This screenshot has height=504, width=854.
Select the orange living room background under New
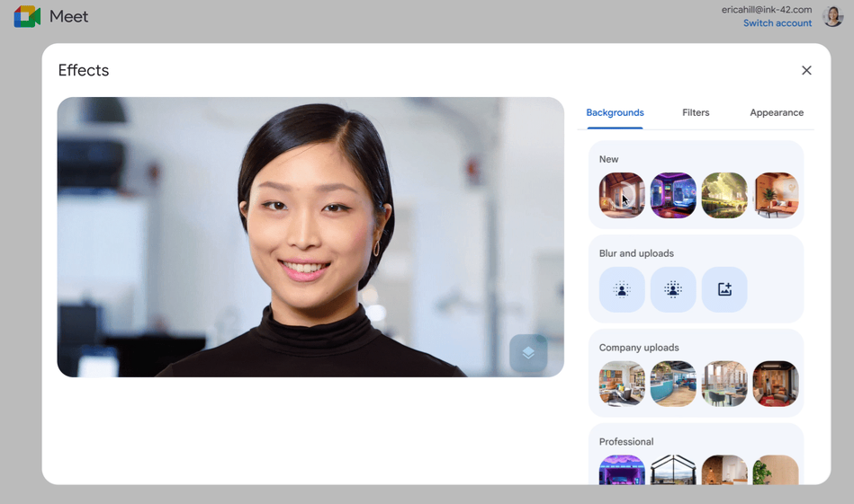776,195
